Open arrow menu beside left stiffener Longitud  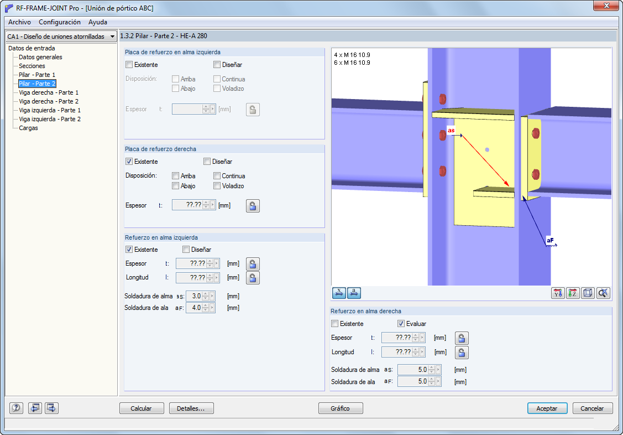coord(217,277)
